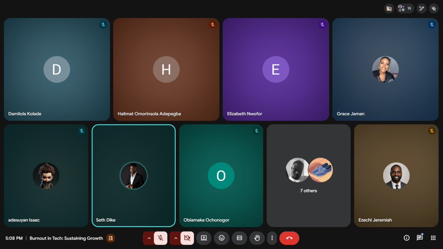443x249 pixels.
Task: Unmute the microphone button
Action: (x=161, y=238)
